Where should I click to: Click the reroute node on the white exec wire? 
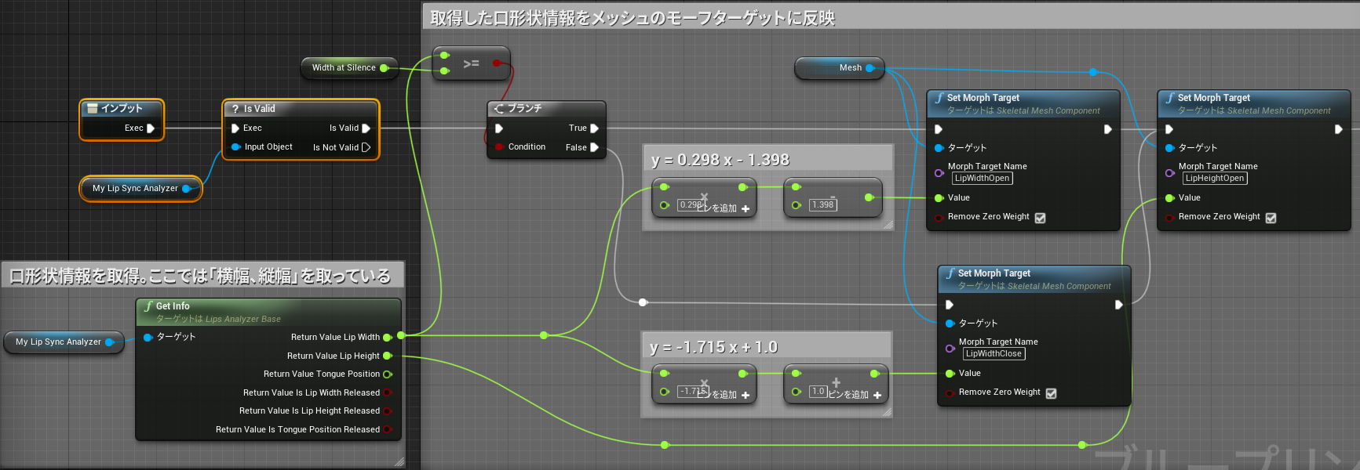643,302
